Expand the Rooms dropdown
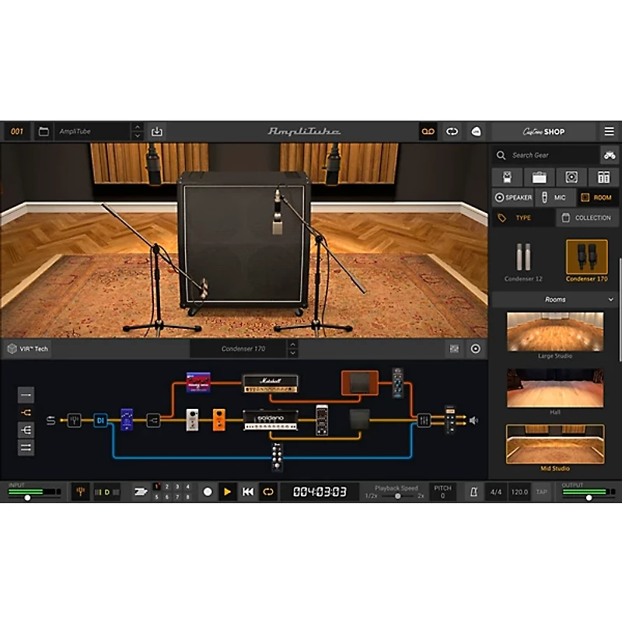The height and width of the screenshot is (622, 622). (556, 299)
